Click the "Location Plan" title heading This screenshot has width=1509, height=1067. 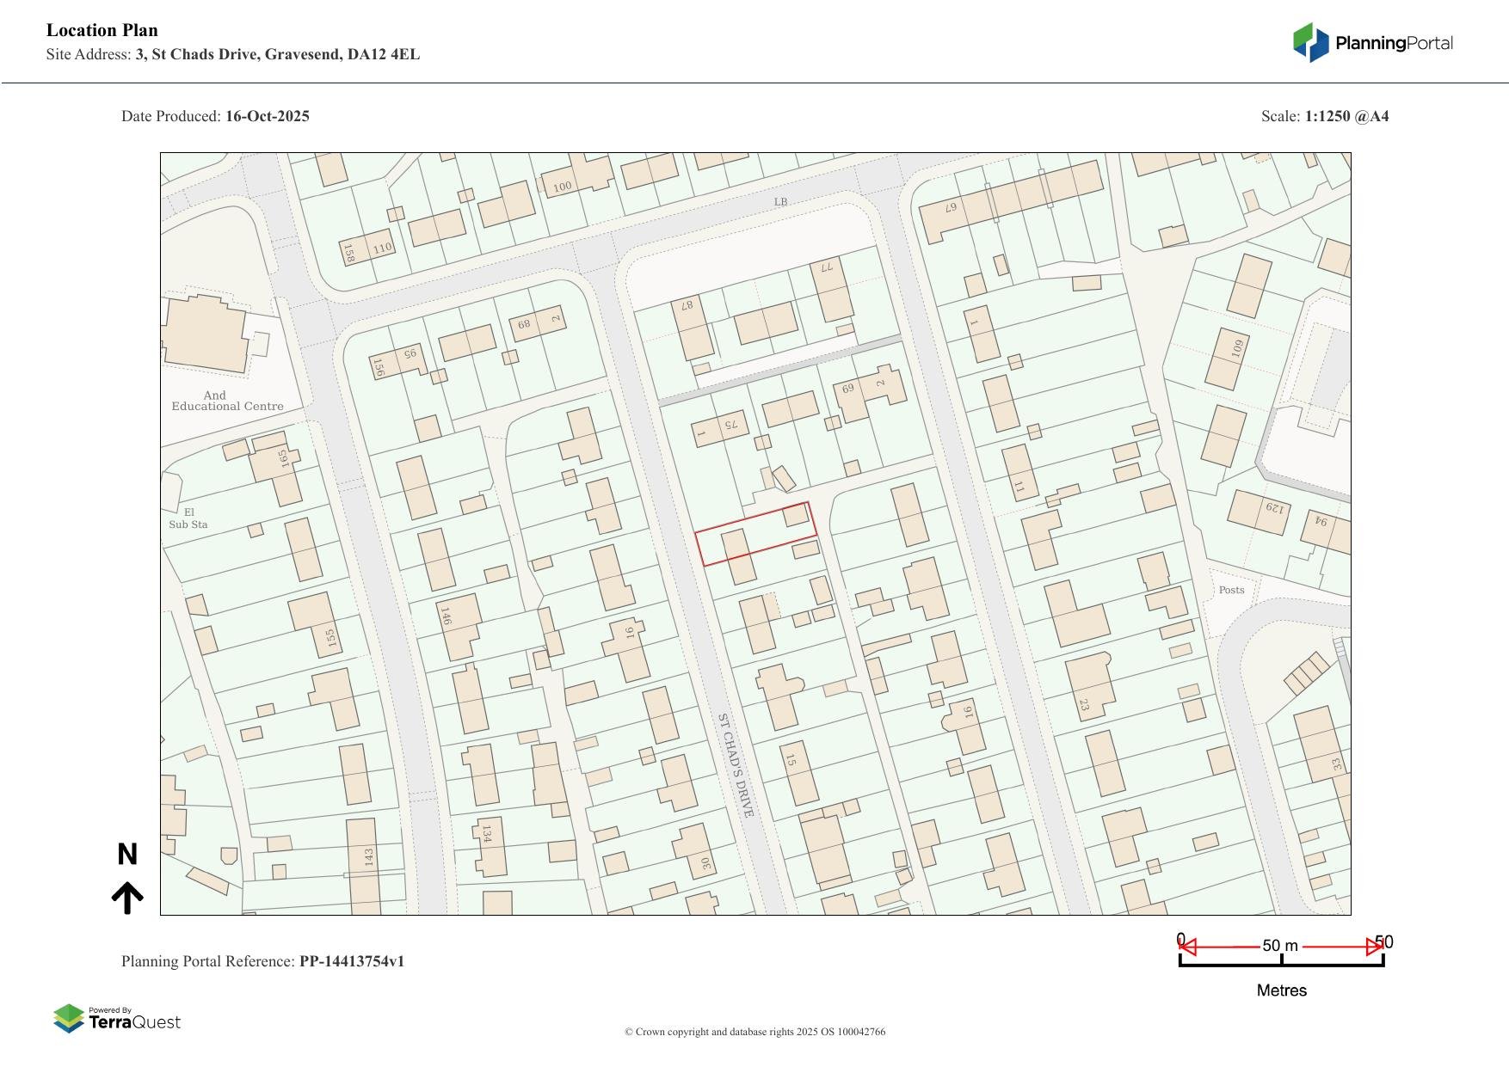(102, 30)
